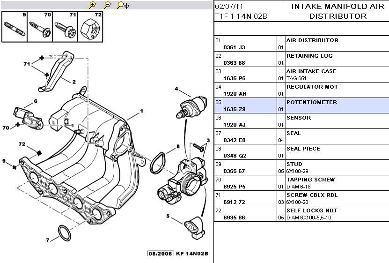Screen dimensions: 389x263
Task: Click callout 5 by the potentiometer
Action: (x=168, y=216)
